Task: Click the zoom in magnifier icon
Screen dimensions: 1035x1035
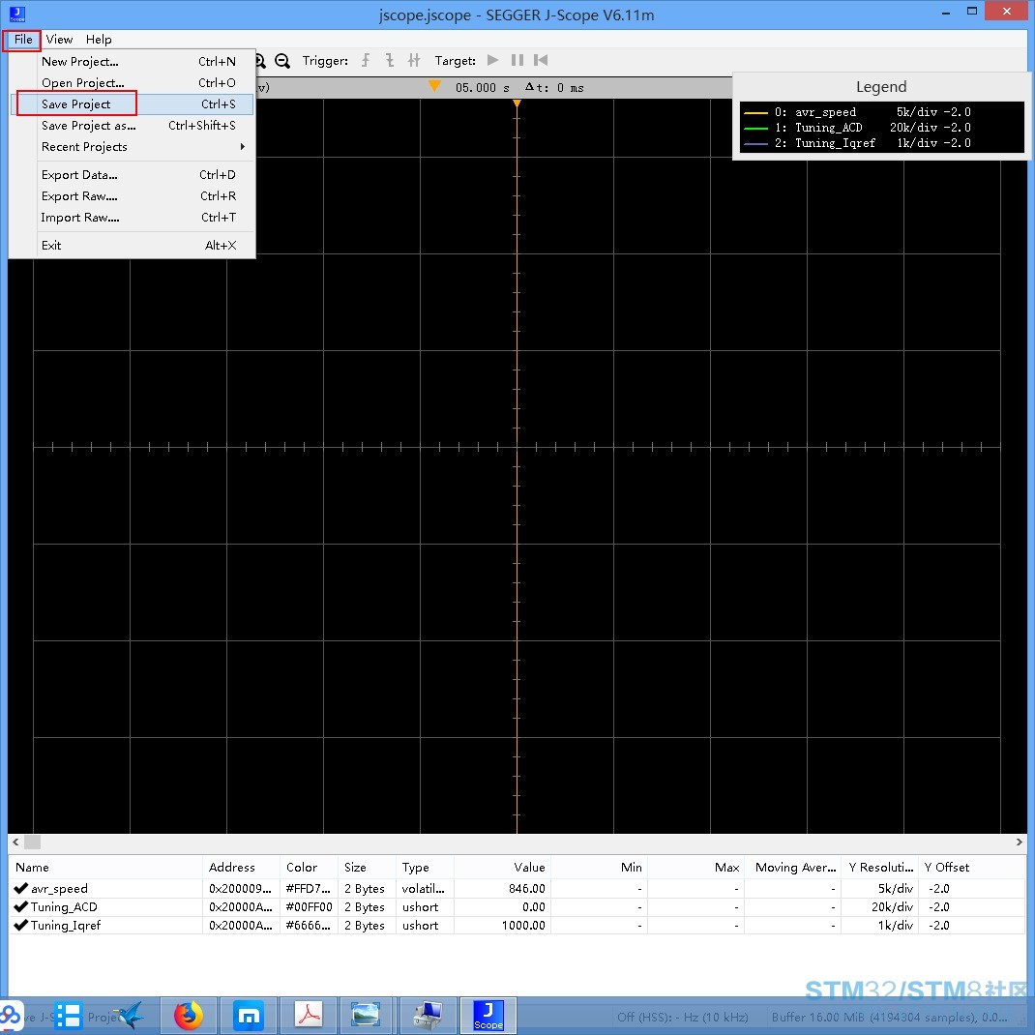Action: click(x=261, y=61)
